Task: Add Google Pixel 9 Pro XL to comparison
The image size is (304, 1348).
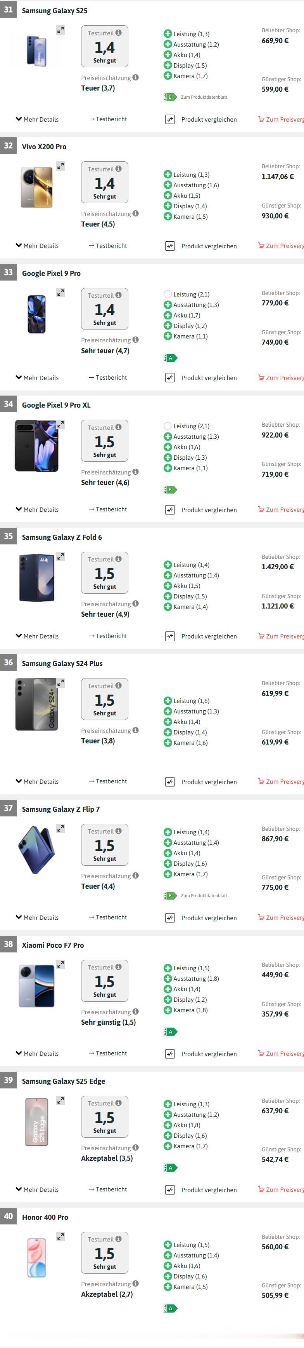Action: (x=170, y=510)
